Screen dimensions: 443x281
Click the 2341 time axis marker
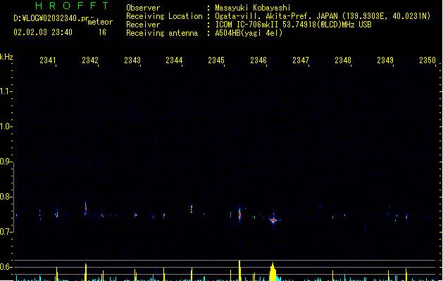[x=47, y=60]
